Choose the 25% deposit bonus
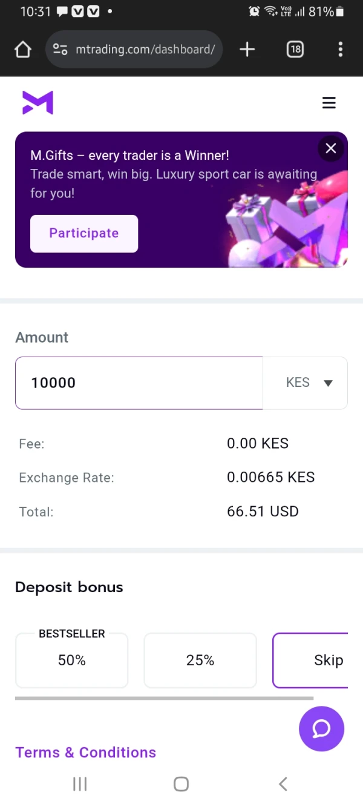 click(200, 660)
